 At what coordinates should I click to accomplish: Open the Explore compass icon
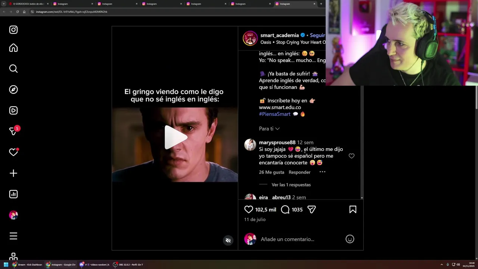coord(13,90)
